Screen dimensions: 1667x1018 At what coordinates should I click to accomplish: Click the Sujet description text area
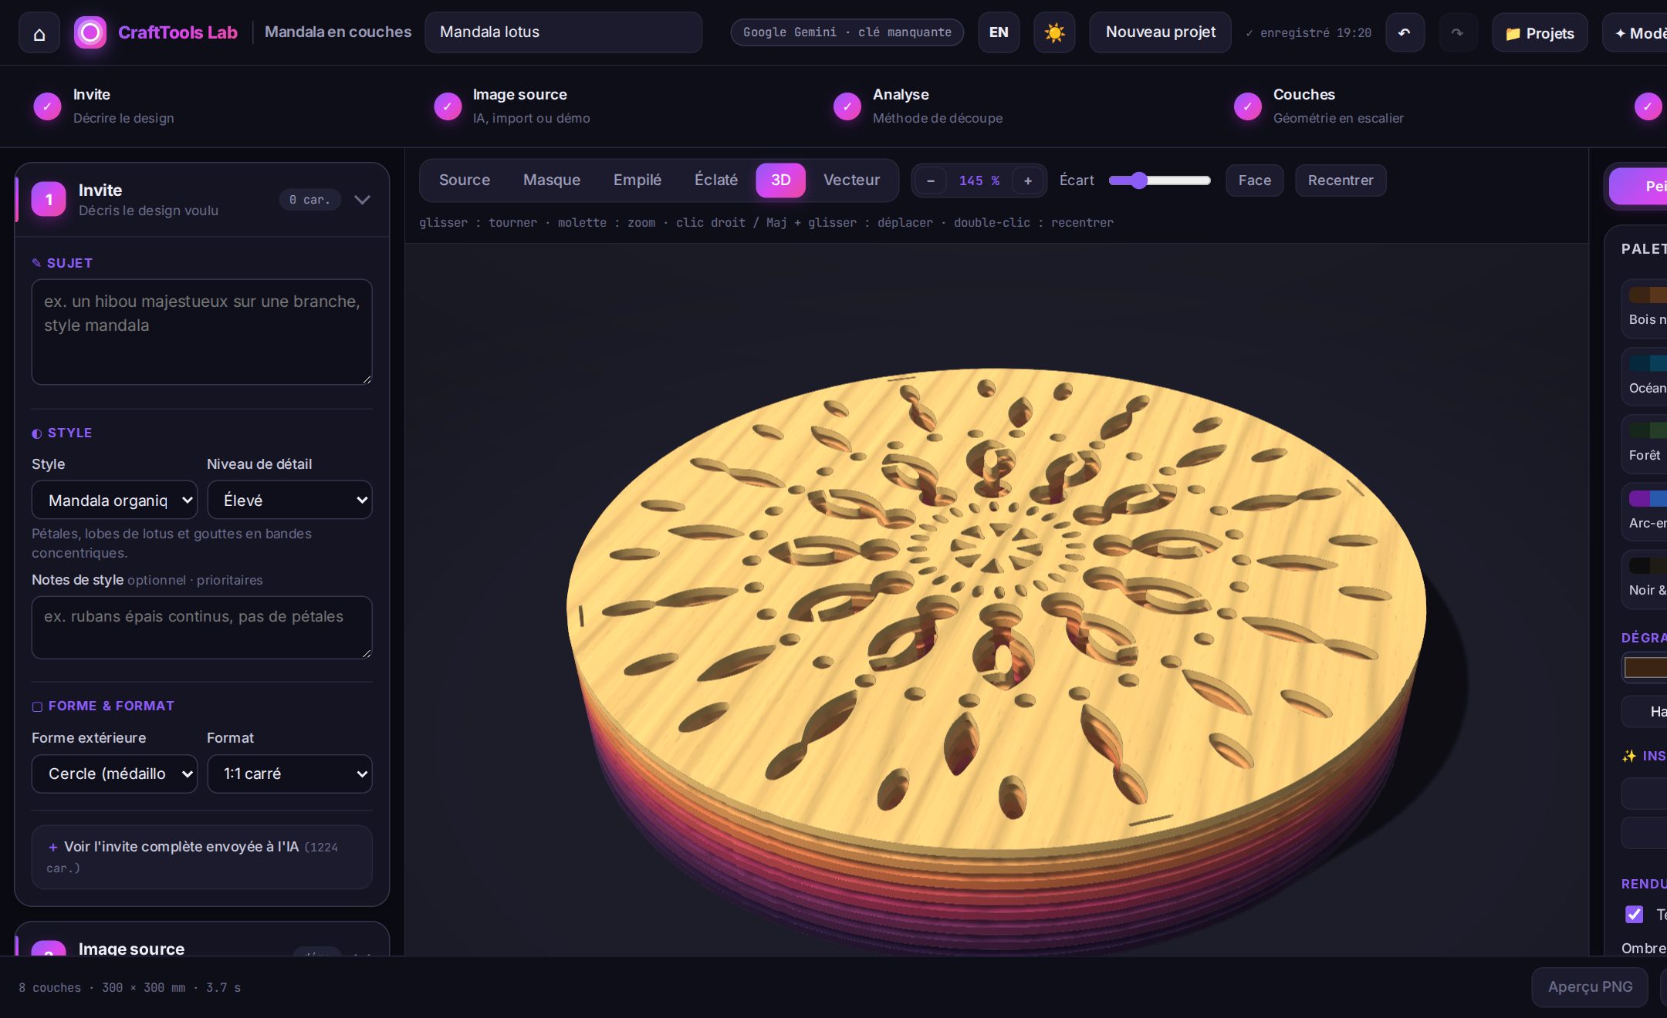(x=201, y=332)
